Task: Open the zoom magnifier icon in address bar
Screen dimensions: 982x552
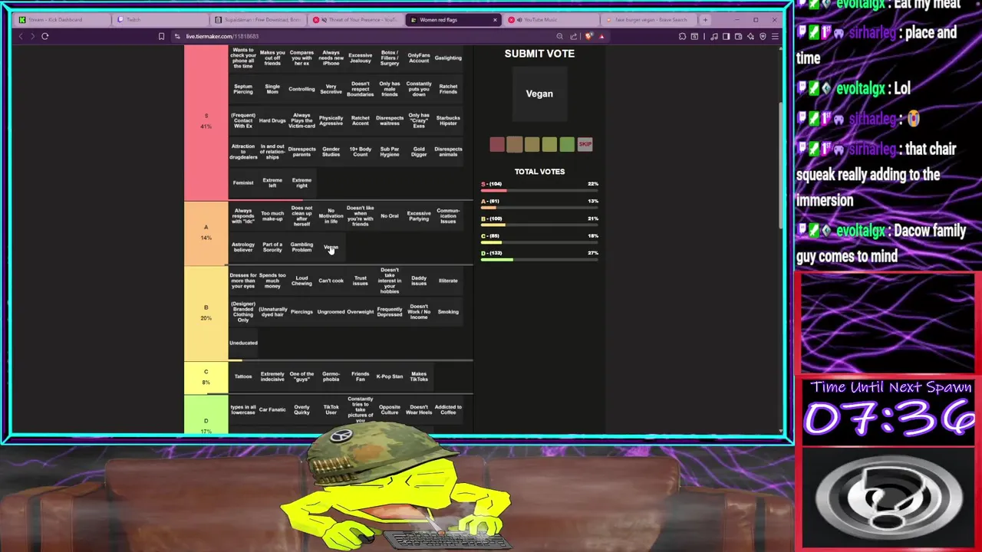Action: (559, 36)
